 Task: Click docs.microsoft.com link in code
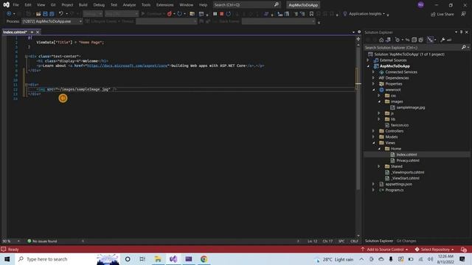tap(127, 66)
